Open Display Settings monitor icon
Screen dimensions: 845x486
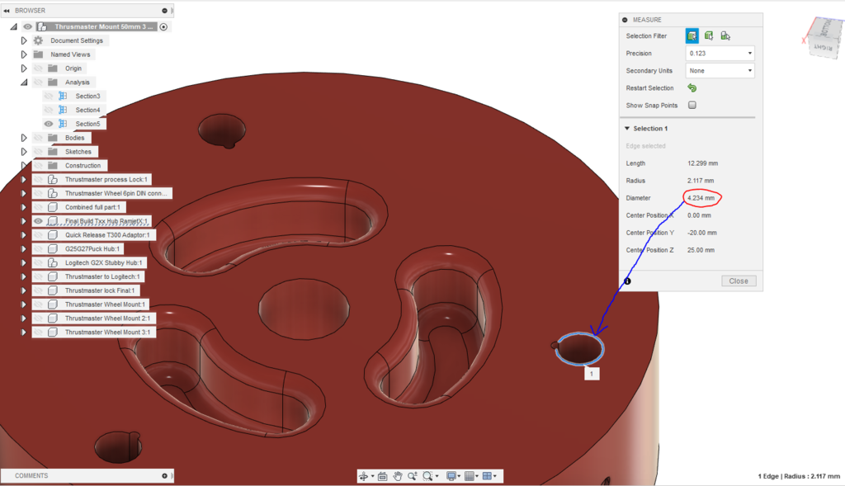tap(451, 476)
